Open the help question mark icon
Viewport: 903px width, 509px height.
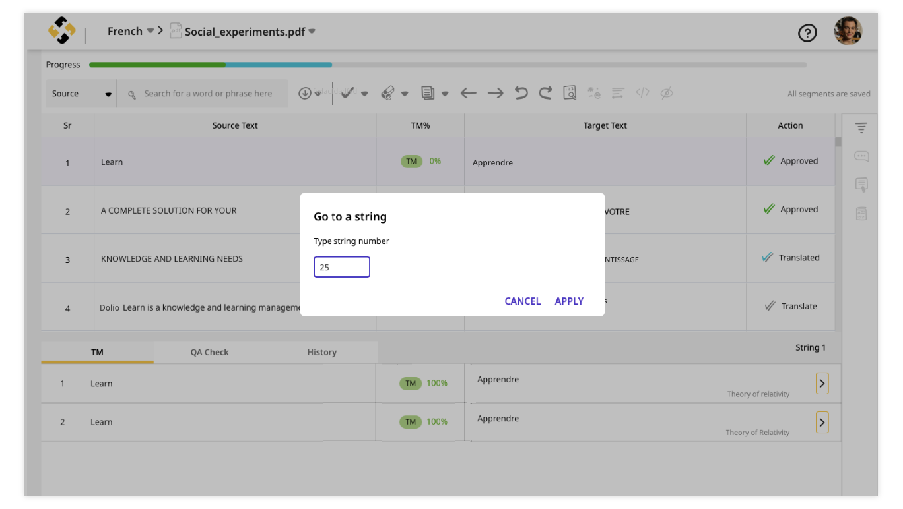807,32
